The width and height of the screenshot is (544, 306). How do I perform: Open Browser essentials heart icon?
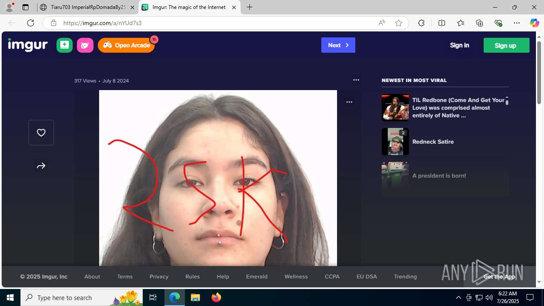[x=498, y=23]
